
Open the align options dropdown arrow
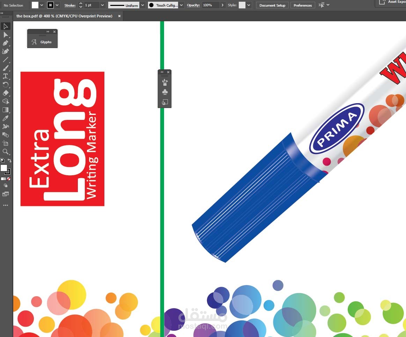coord(328,5)
